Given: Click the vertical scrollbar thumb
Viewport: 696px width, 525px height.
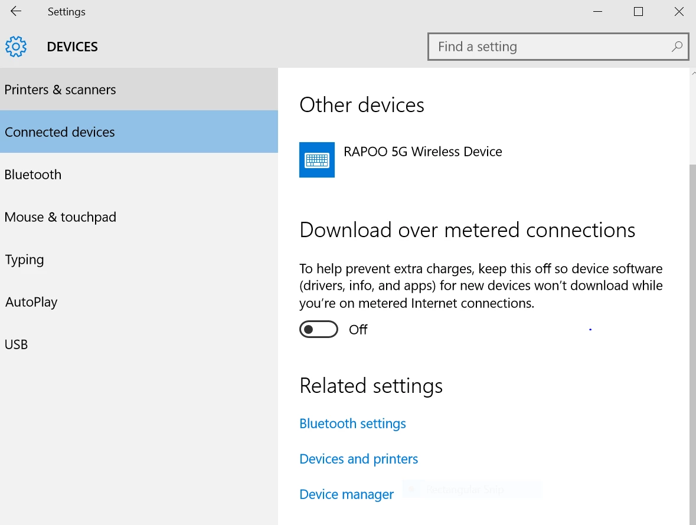Looking at the screenshot, I should 692,342.
